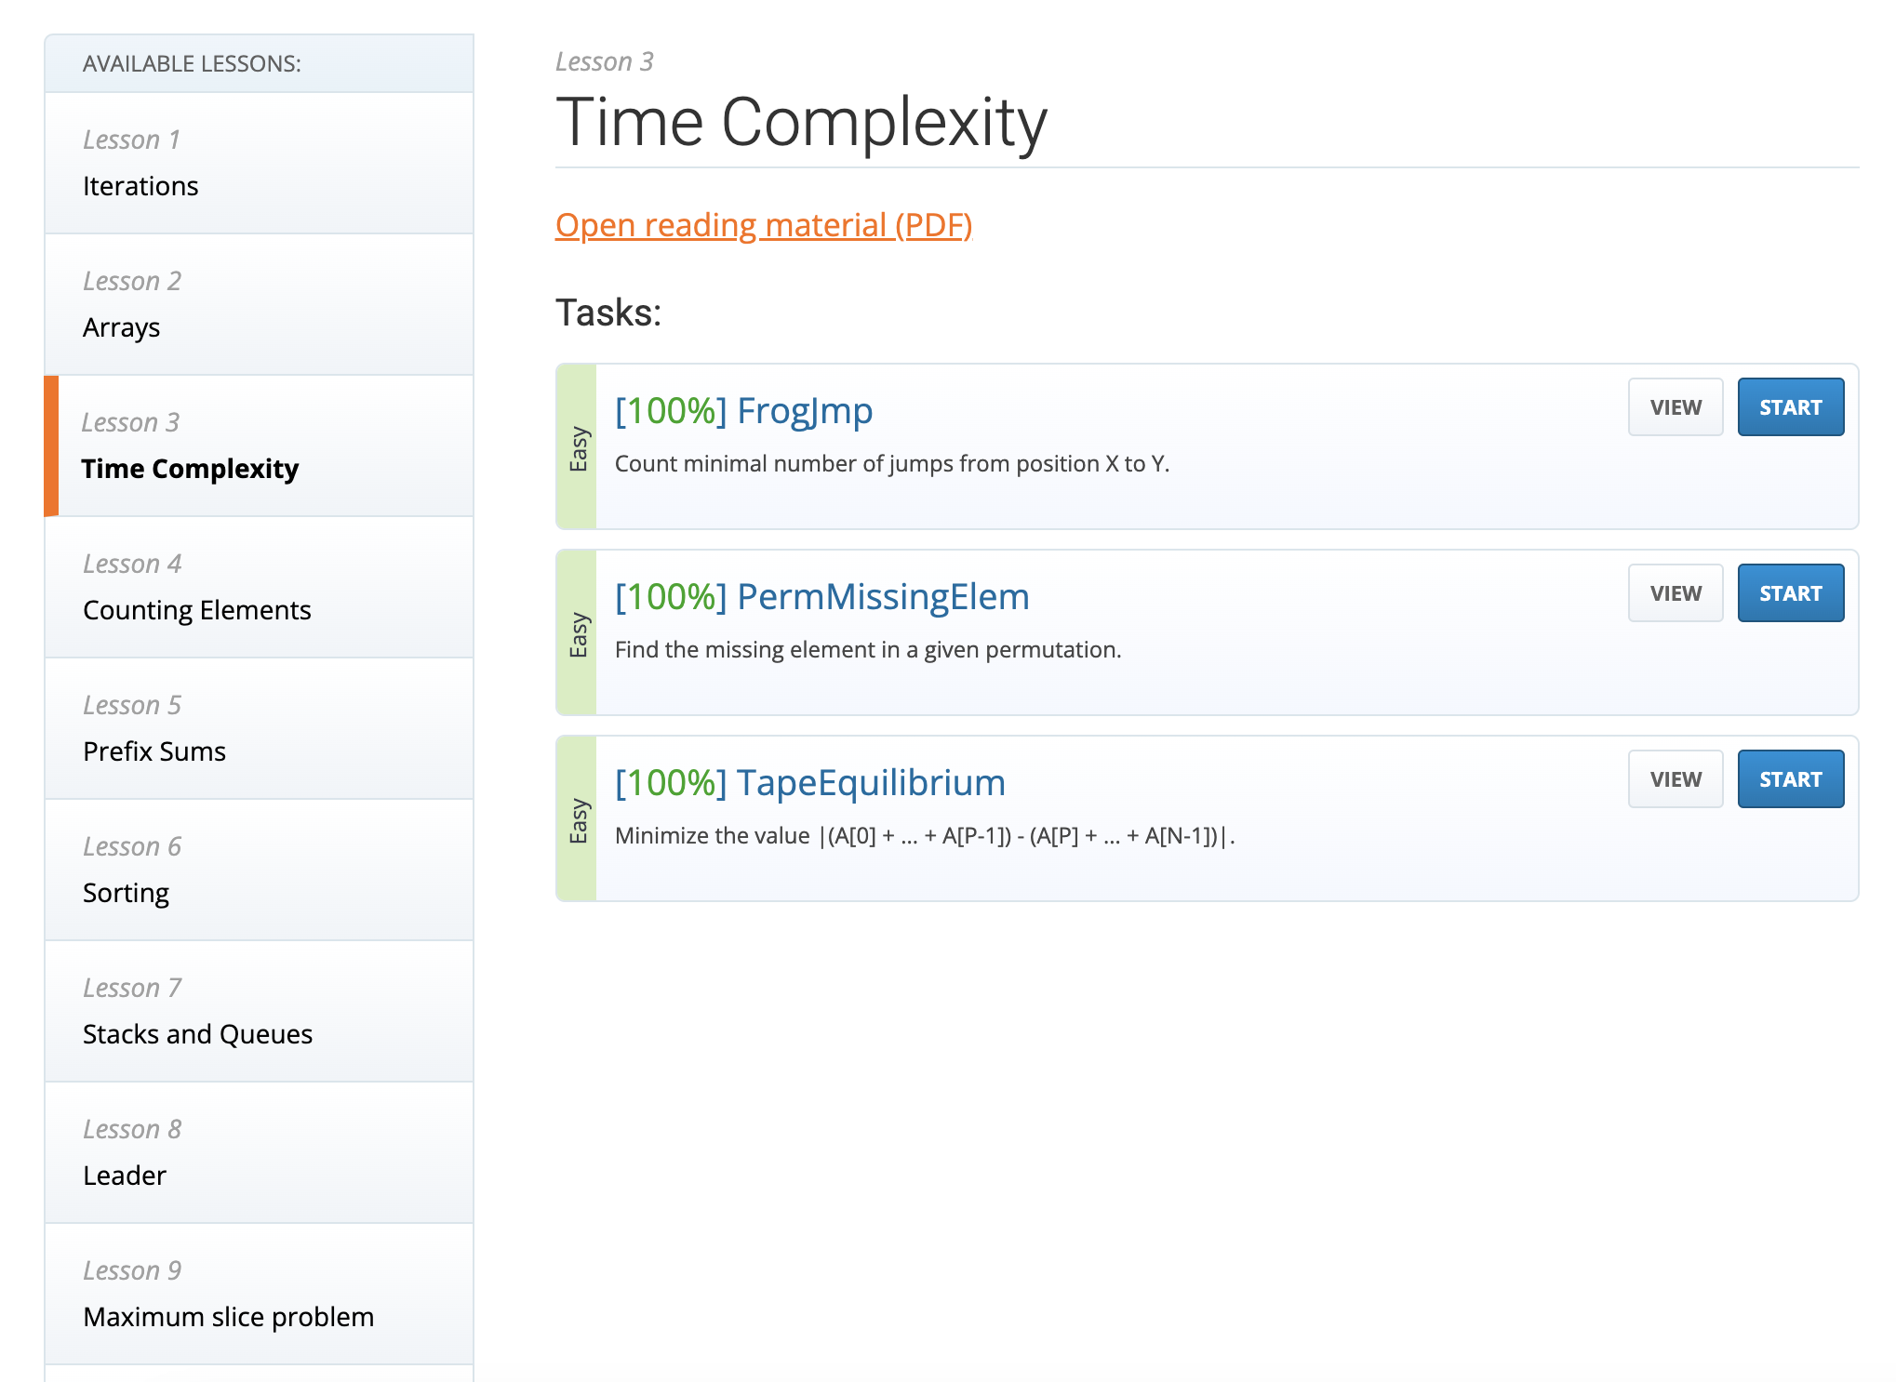View the PermMissingElem task

pos(1675,592)
